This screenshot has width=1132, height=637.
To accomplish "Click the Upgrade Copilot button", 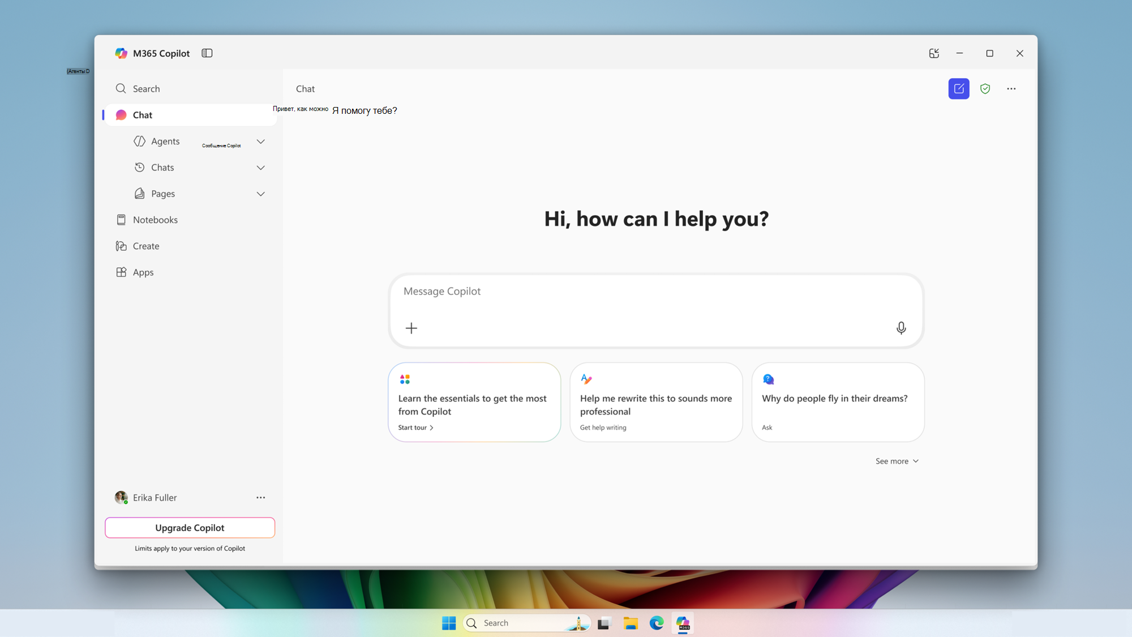I will (x=190, y=528).
